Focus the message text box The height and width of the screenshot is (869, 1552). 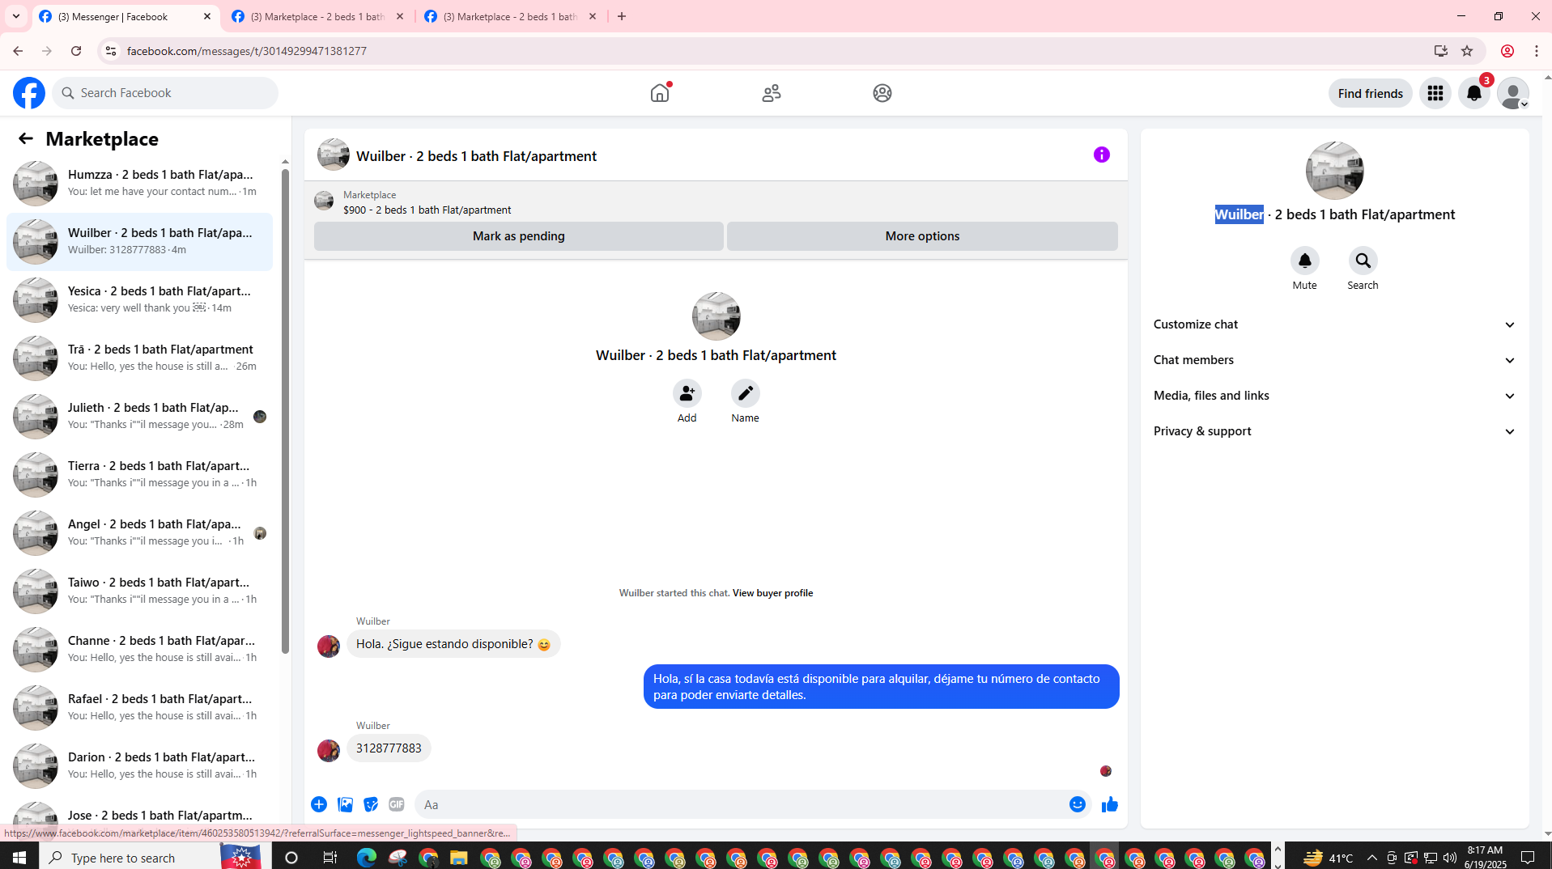coord(738,804)
